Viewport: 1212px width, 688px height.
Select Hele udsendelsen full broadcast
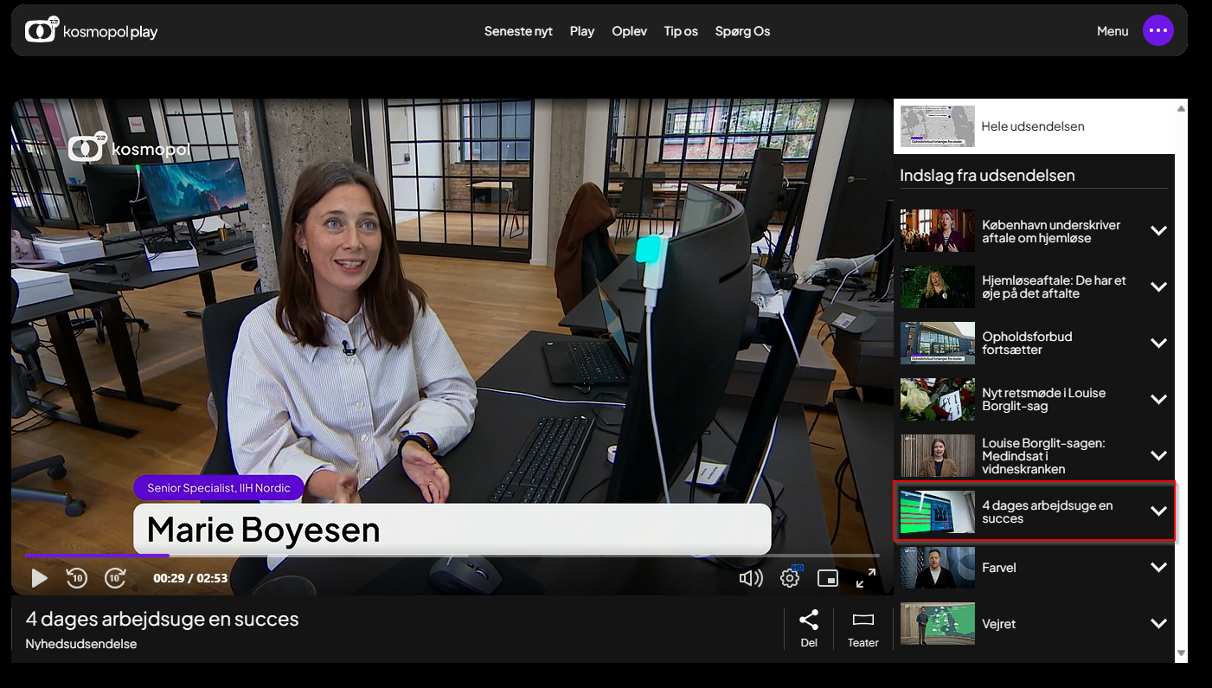coord(1032,126)
